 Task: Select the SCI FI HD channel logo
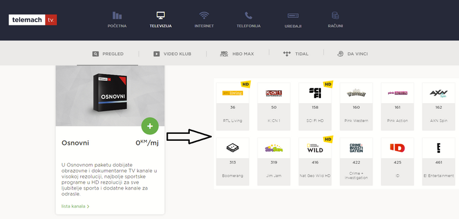point(315,93)
